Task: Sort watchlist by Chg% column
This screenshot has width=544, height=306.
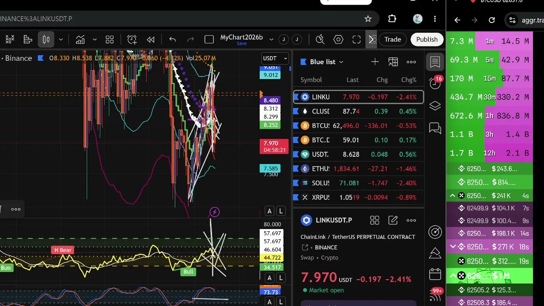Action: [x=409, y=80]
